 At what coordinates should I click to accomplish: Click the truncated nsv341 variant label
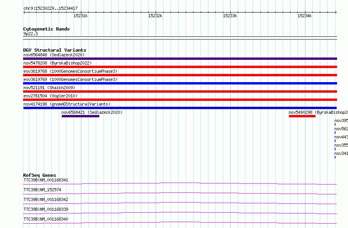click(x=341, y=153)
